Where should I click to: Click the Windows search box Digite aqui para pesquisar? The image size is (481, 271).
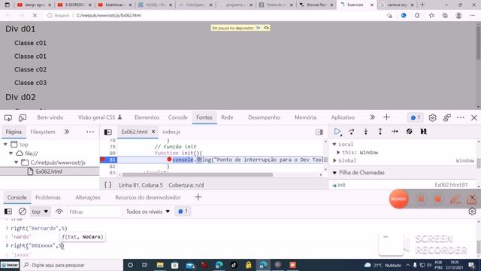point(72,265)
